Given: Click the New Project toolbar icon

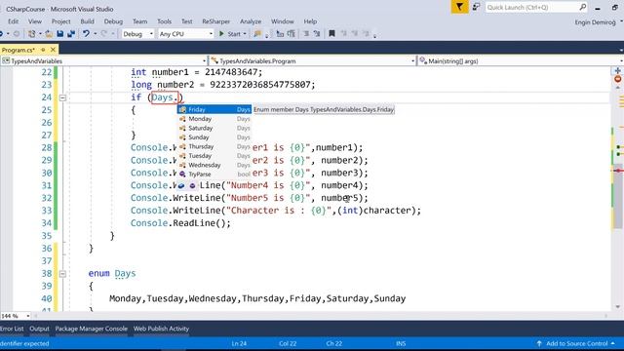Looking at the screenshot, I should coord(32,34).
